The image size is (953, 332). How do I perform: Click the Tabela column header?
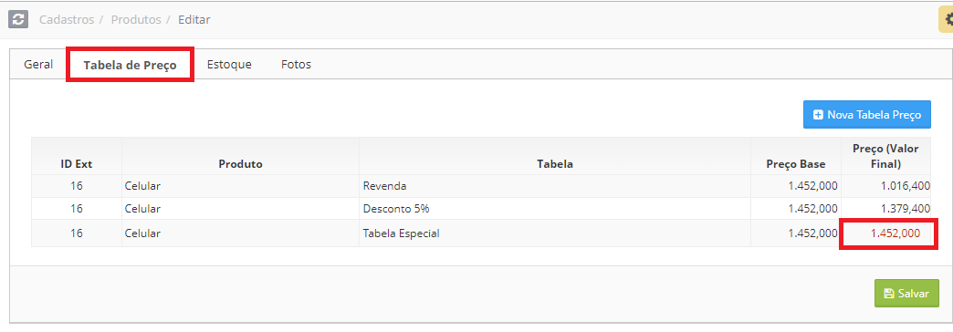click(x=555, y=164)
